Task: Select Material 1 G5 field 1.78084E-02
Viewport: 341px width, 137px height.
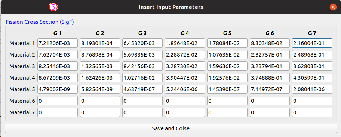Action: 227,43
